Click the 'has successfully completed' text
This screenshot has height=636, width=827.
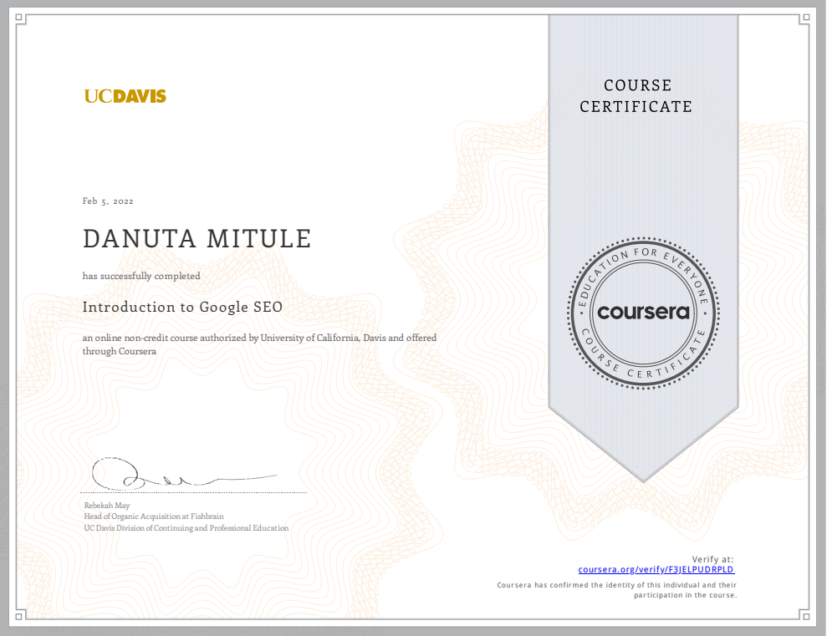click(x=140, y=276)
